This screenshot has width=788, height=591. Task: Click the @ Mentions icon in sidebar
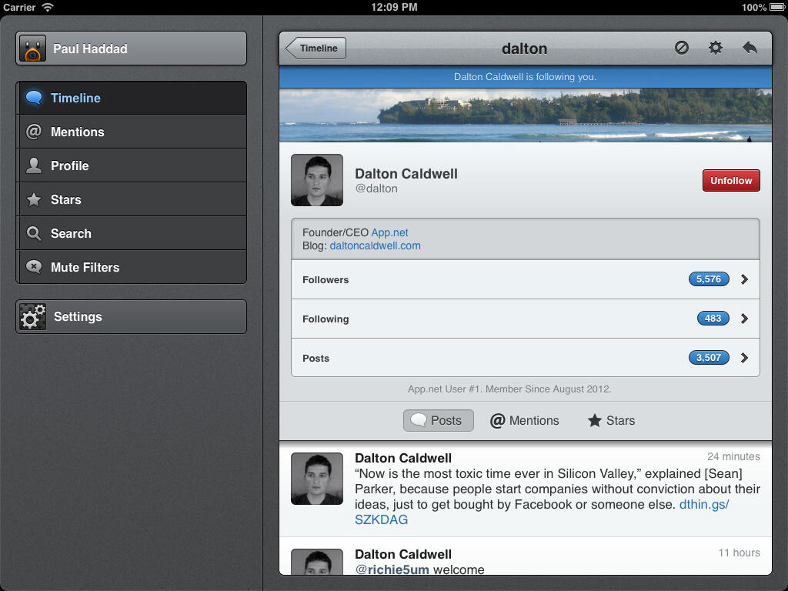pyautogui.click(x=34, y=132)
